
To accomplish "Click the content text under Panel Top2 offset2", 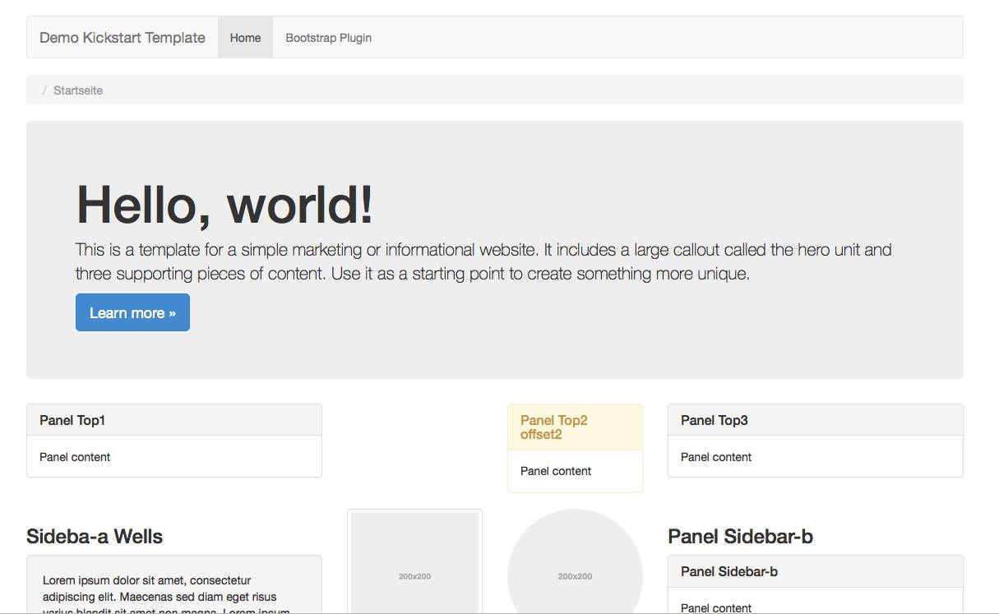I will [556, 471].
